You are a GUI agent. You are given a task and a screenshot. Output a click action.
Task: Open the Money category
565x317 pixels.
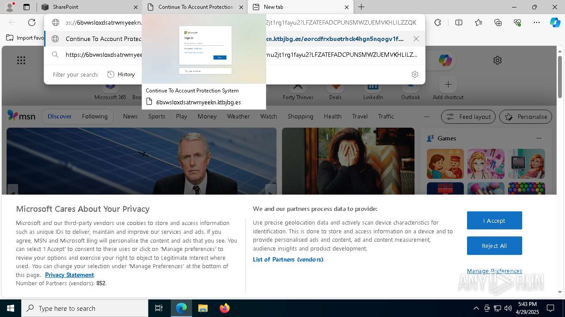207,116
